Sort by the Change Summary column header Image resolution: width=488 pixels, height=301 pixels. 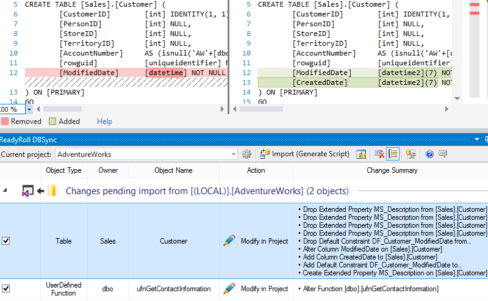click(392, 170)
